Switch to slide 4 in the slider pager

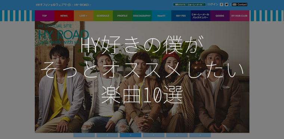coord(154,135)
